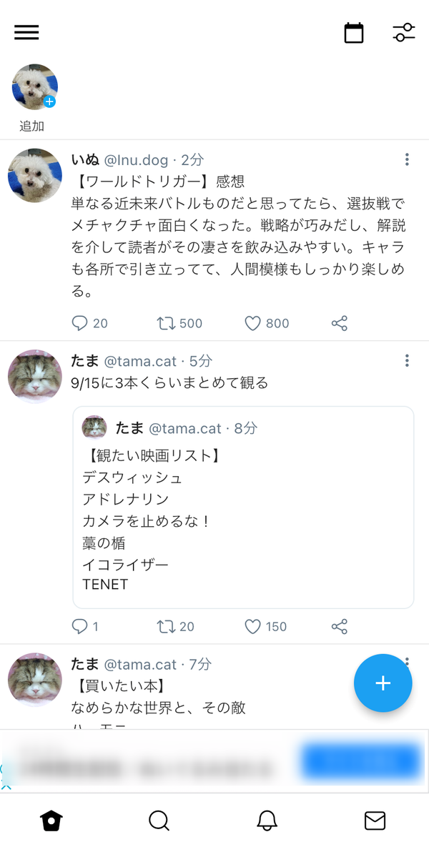Open the search tab
This screenshot has height=857, width=429.
pyautogui.click(x=159, y=821)
